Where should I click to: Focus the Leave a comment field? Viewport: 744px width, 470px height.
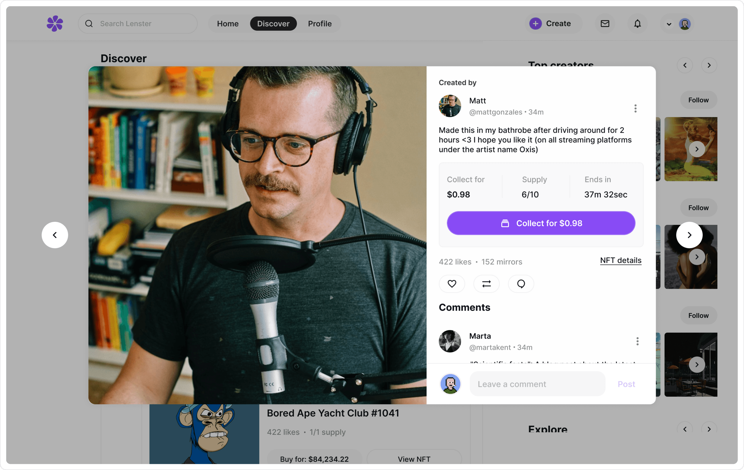(x=537, y=384)
